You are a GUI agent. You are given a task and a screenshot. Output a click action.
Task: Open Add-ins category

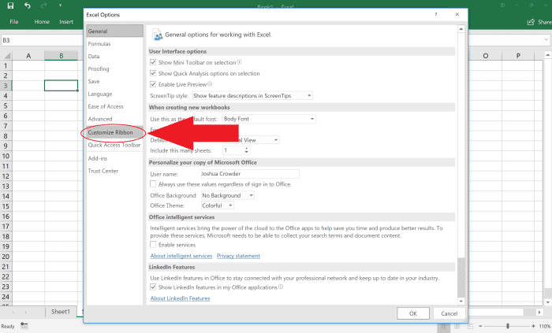pos(115,158)
